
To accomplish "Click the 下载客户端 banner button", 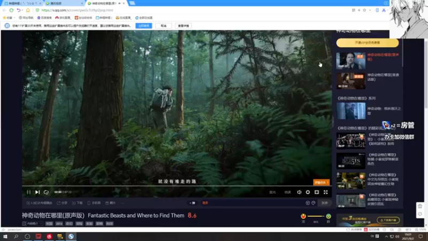I will tap(388, 220).
